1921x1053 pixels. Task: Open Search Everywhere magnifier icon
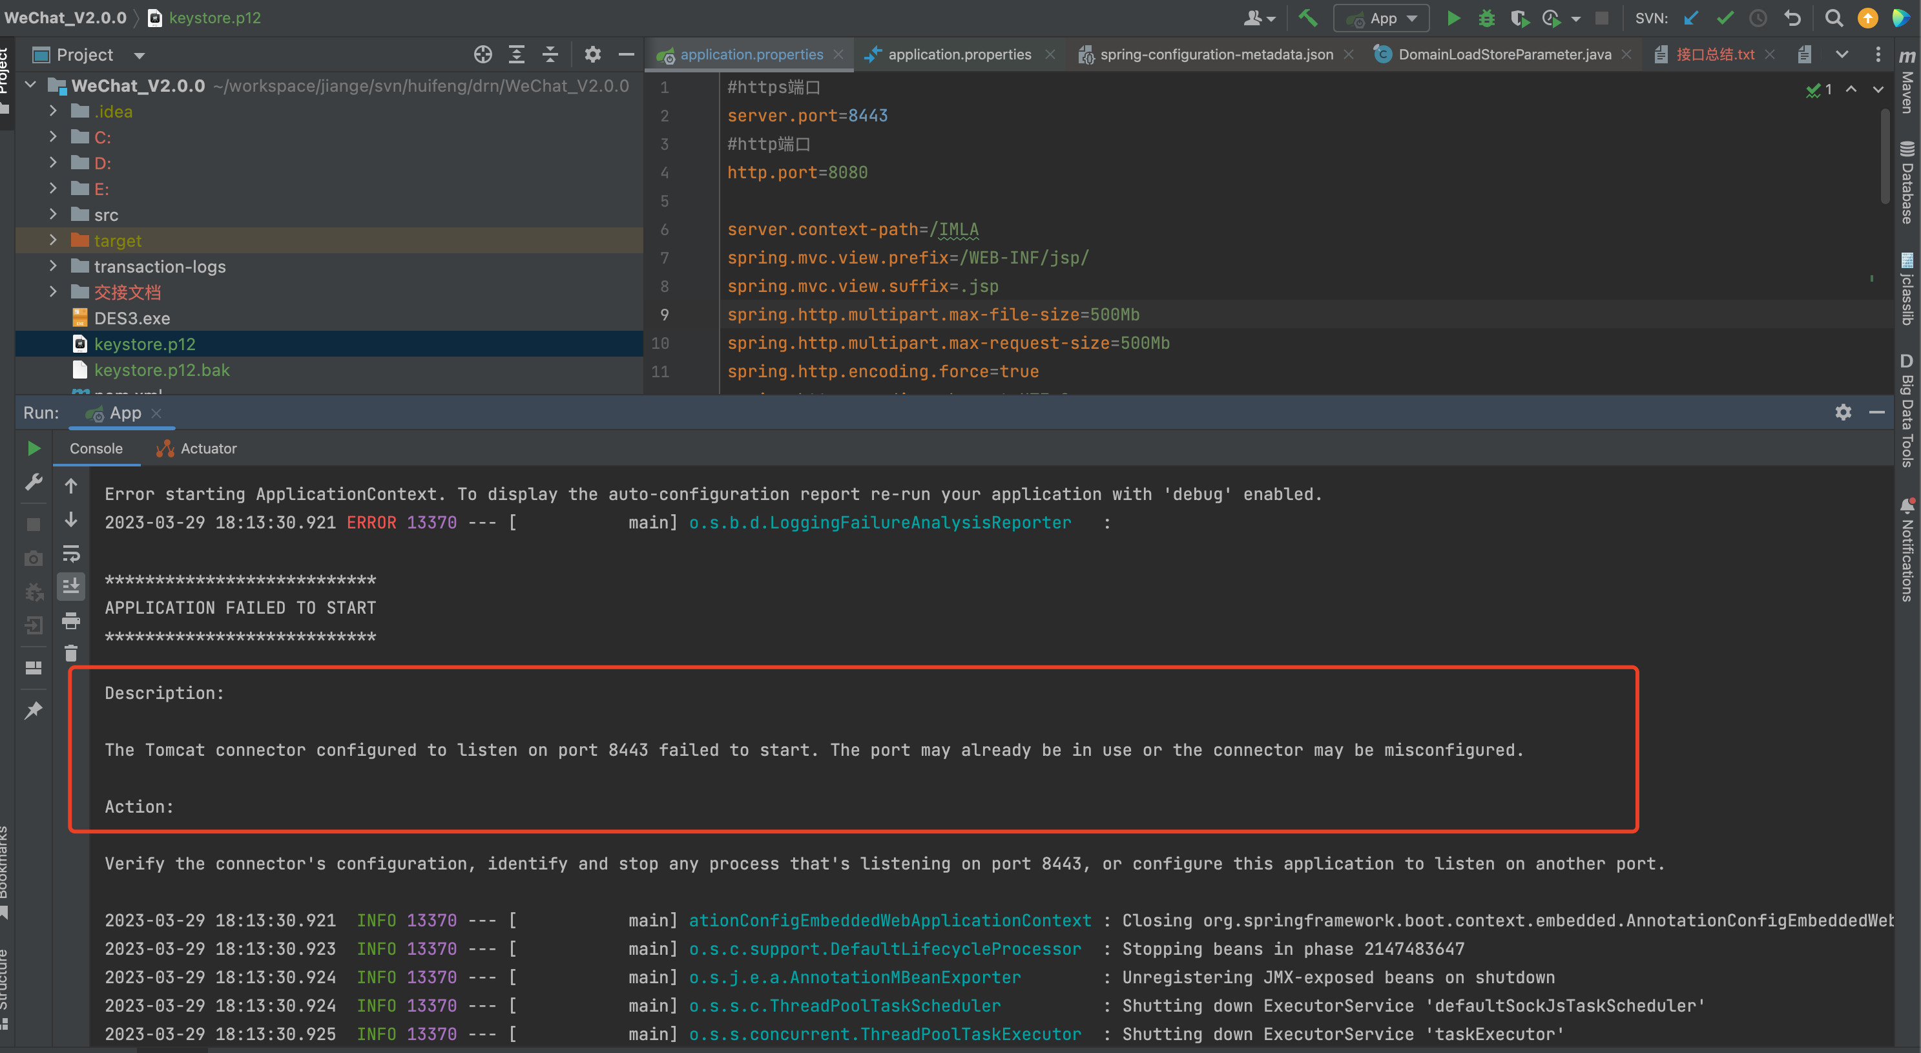(1834, 18)
